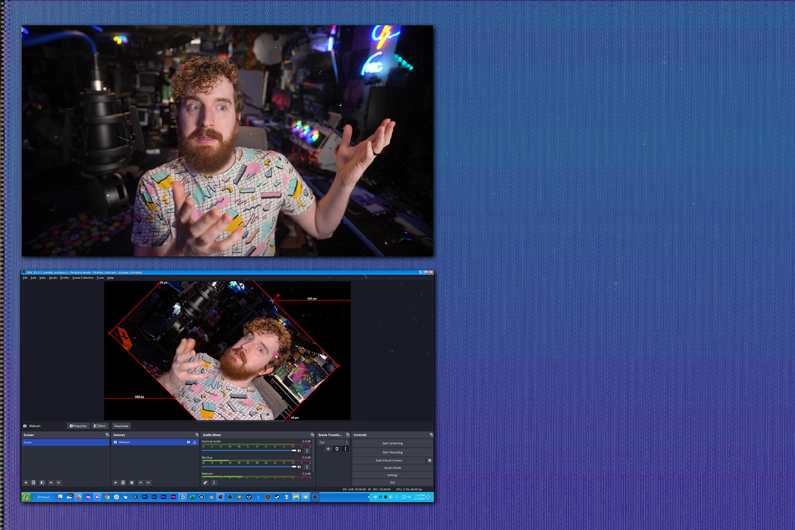The width and height of the screenshot is (795, 530).
Task: Mute Desktop Audio speaker icon
Action: [299, 451]
